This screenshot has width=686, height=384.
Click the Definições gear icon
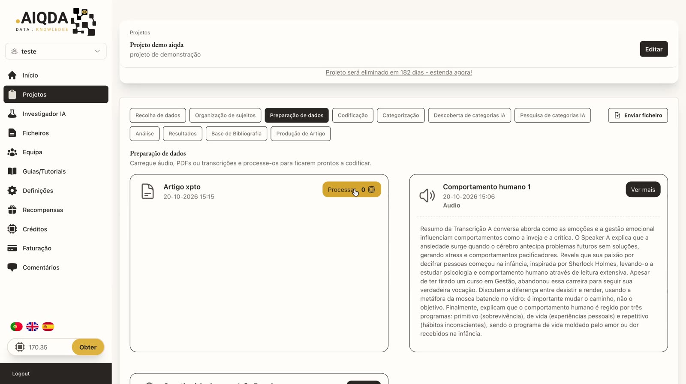tap(12, 191)
